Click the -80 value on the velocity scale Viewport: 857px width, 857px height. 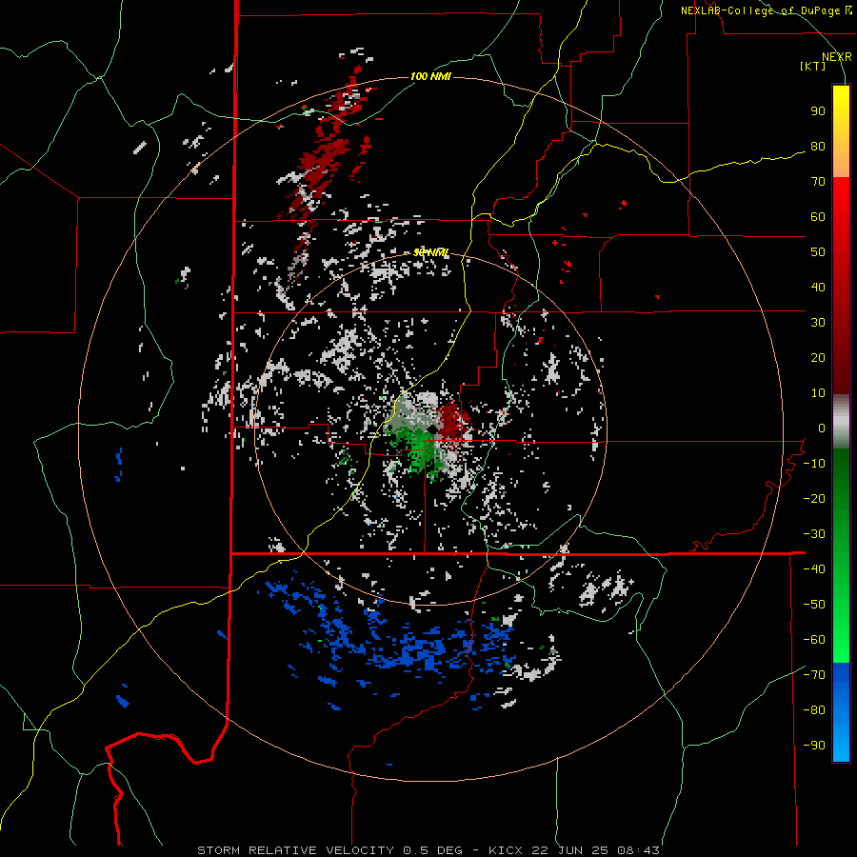[x=814, y=710]
